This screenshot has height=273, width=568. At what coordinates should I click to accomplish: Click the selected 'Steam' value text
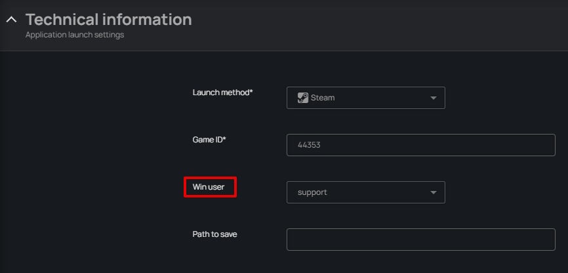click(x=323, y=98)
